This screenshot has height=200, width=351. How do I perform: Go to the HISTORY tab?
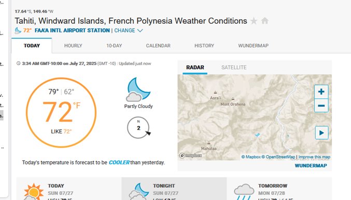pyautogui.click(x=204, y=46)
